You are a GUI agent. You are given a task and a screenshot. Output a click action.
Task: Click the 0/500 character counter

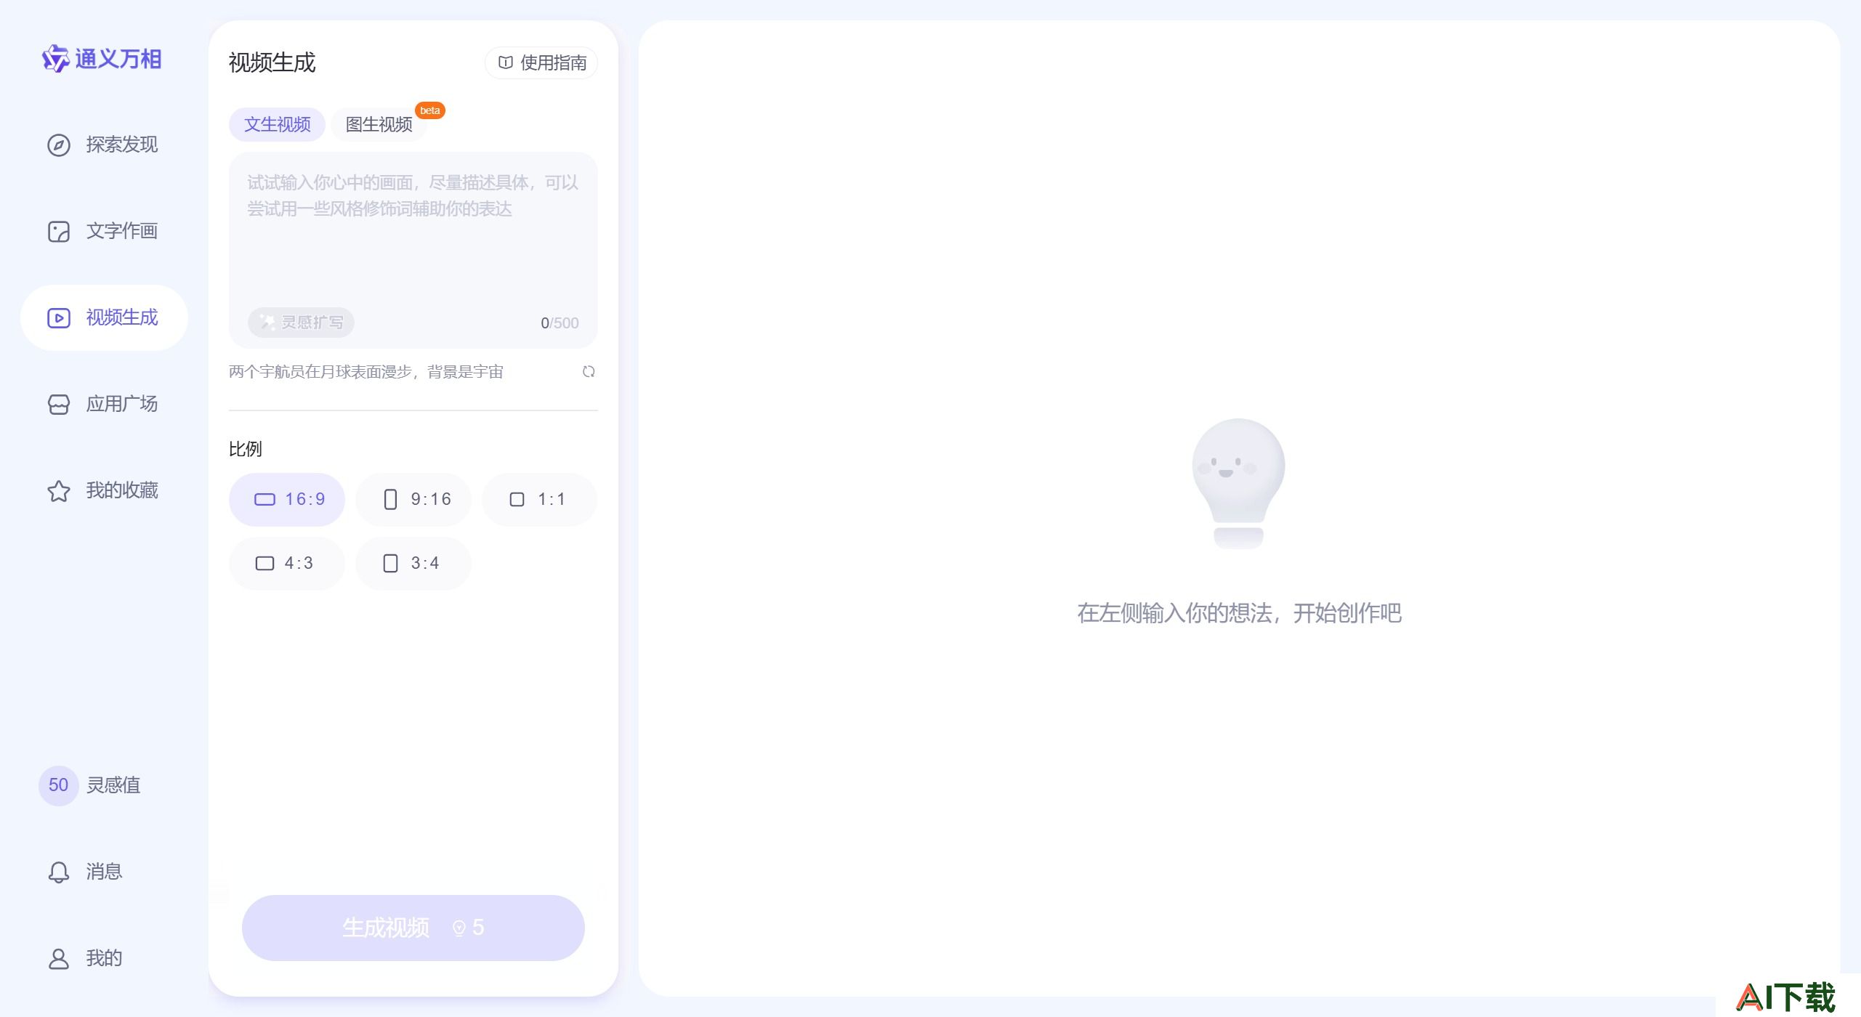(560, 323)
